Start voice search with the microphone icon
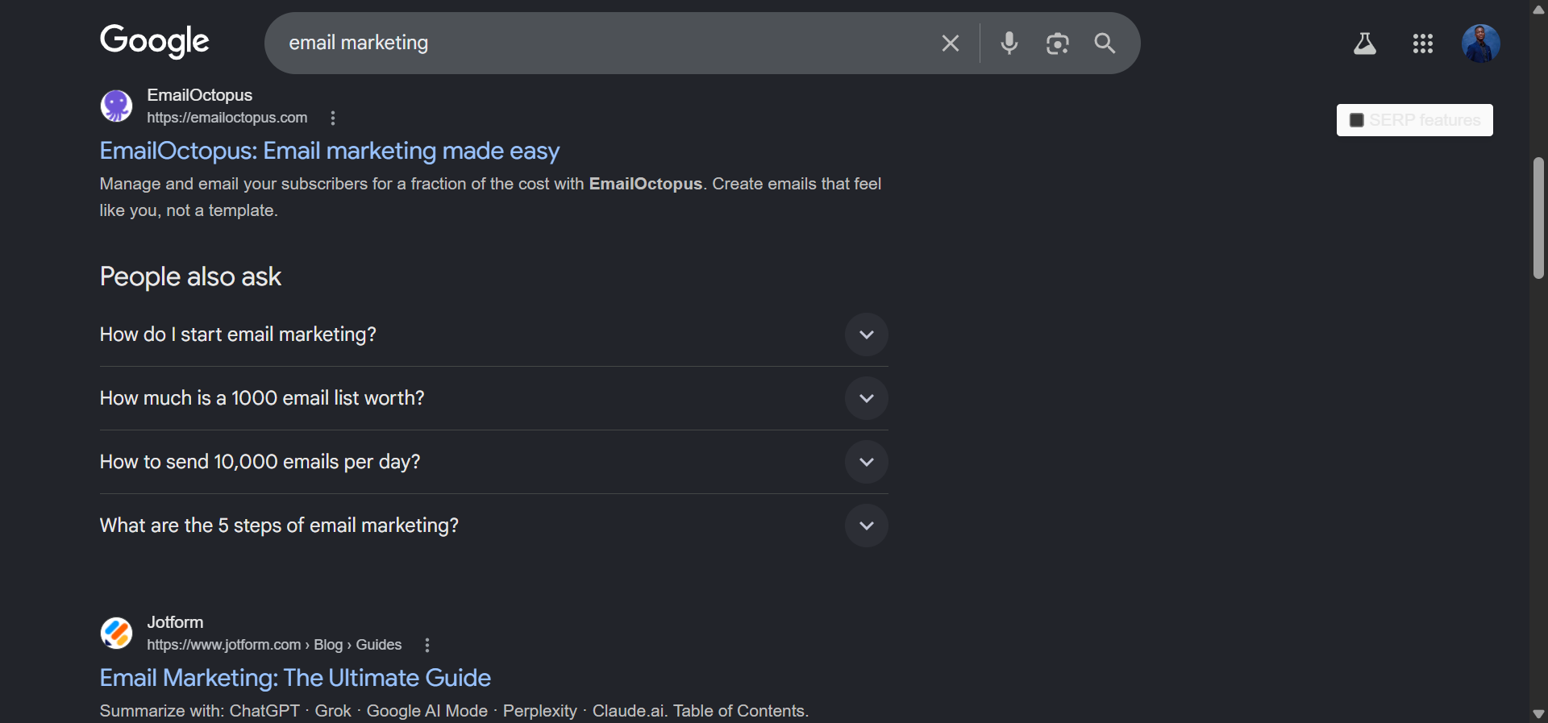The image size is (1548, 723). [x=1009, y=43]
